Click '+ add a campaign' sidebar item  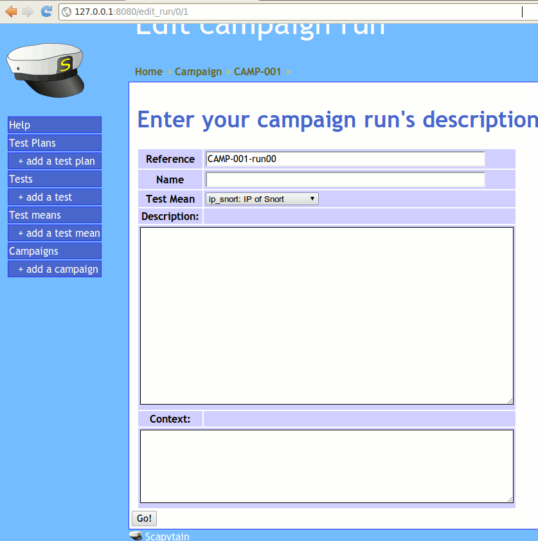coord(58,269)
